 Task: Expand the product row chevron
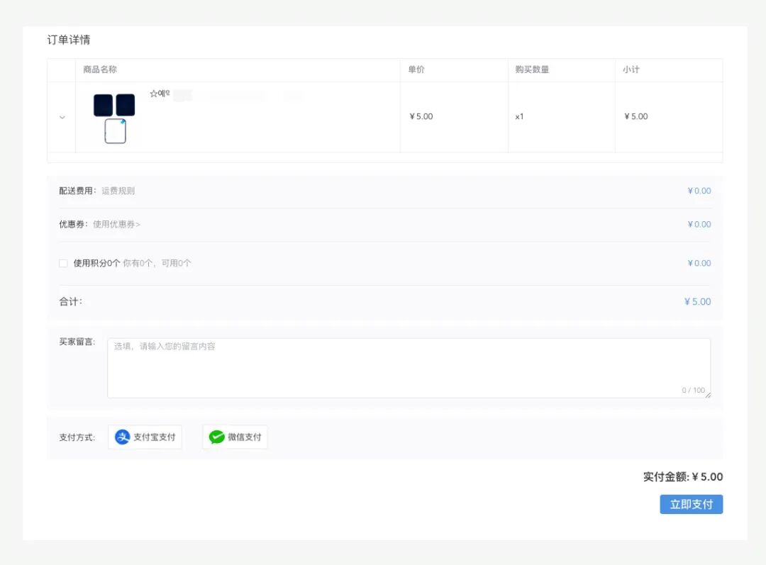[62, 117]
